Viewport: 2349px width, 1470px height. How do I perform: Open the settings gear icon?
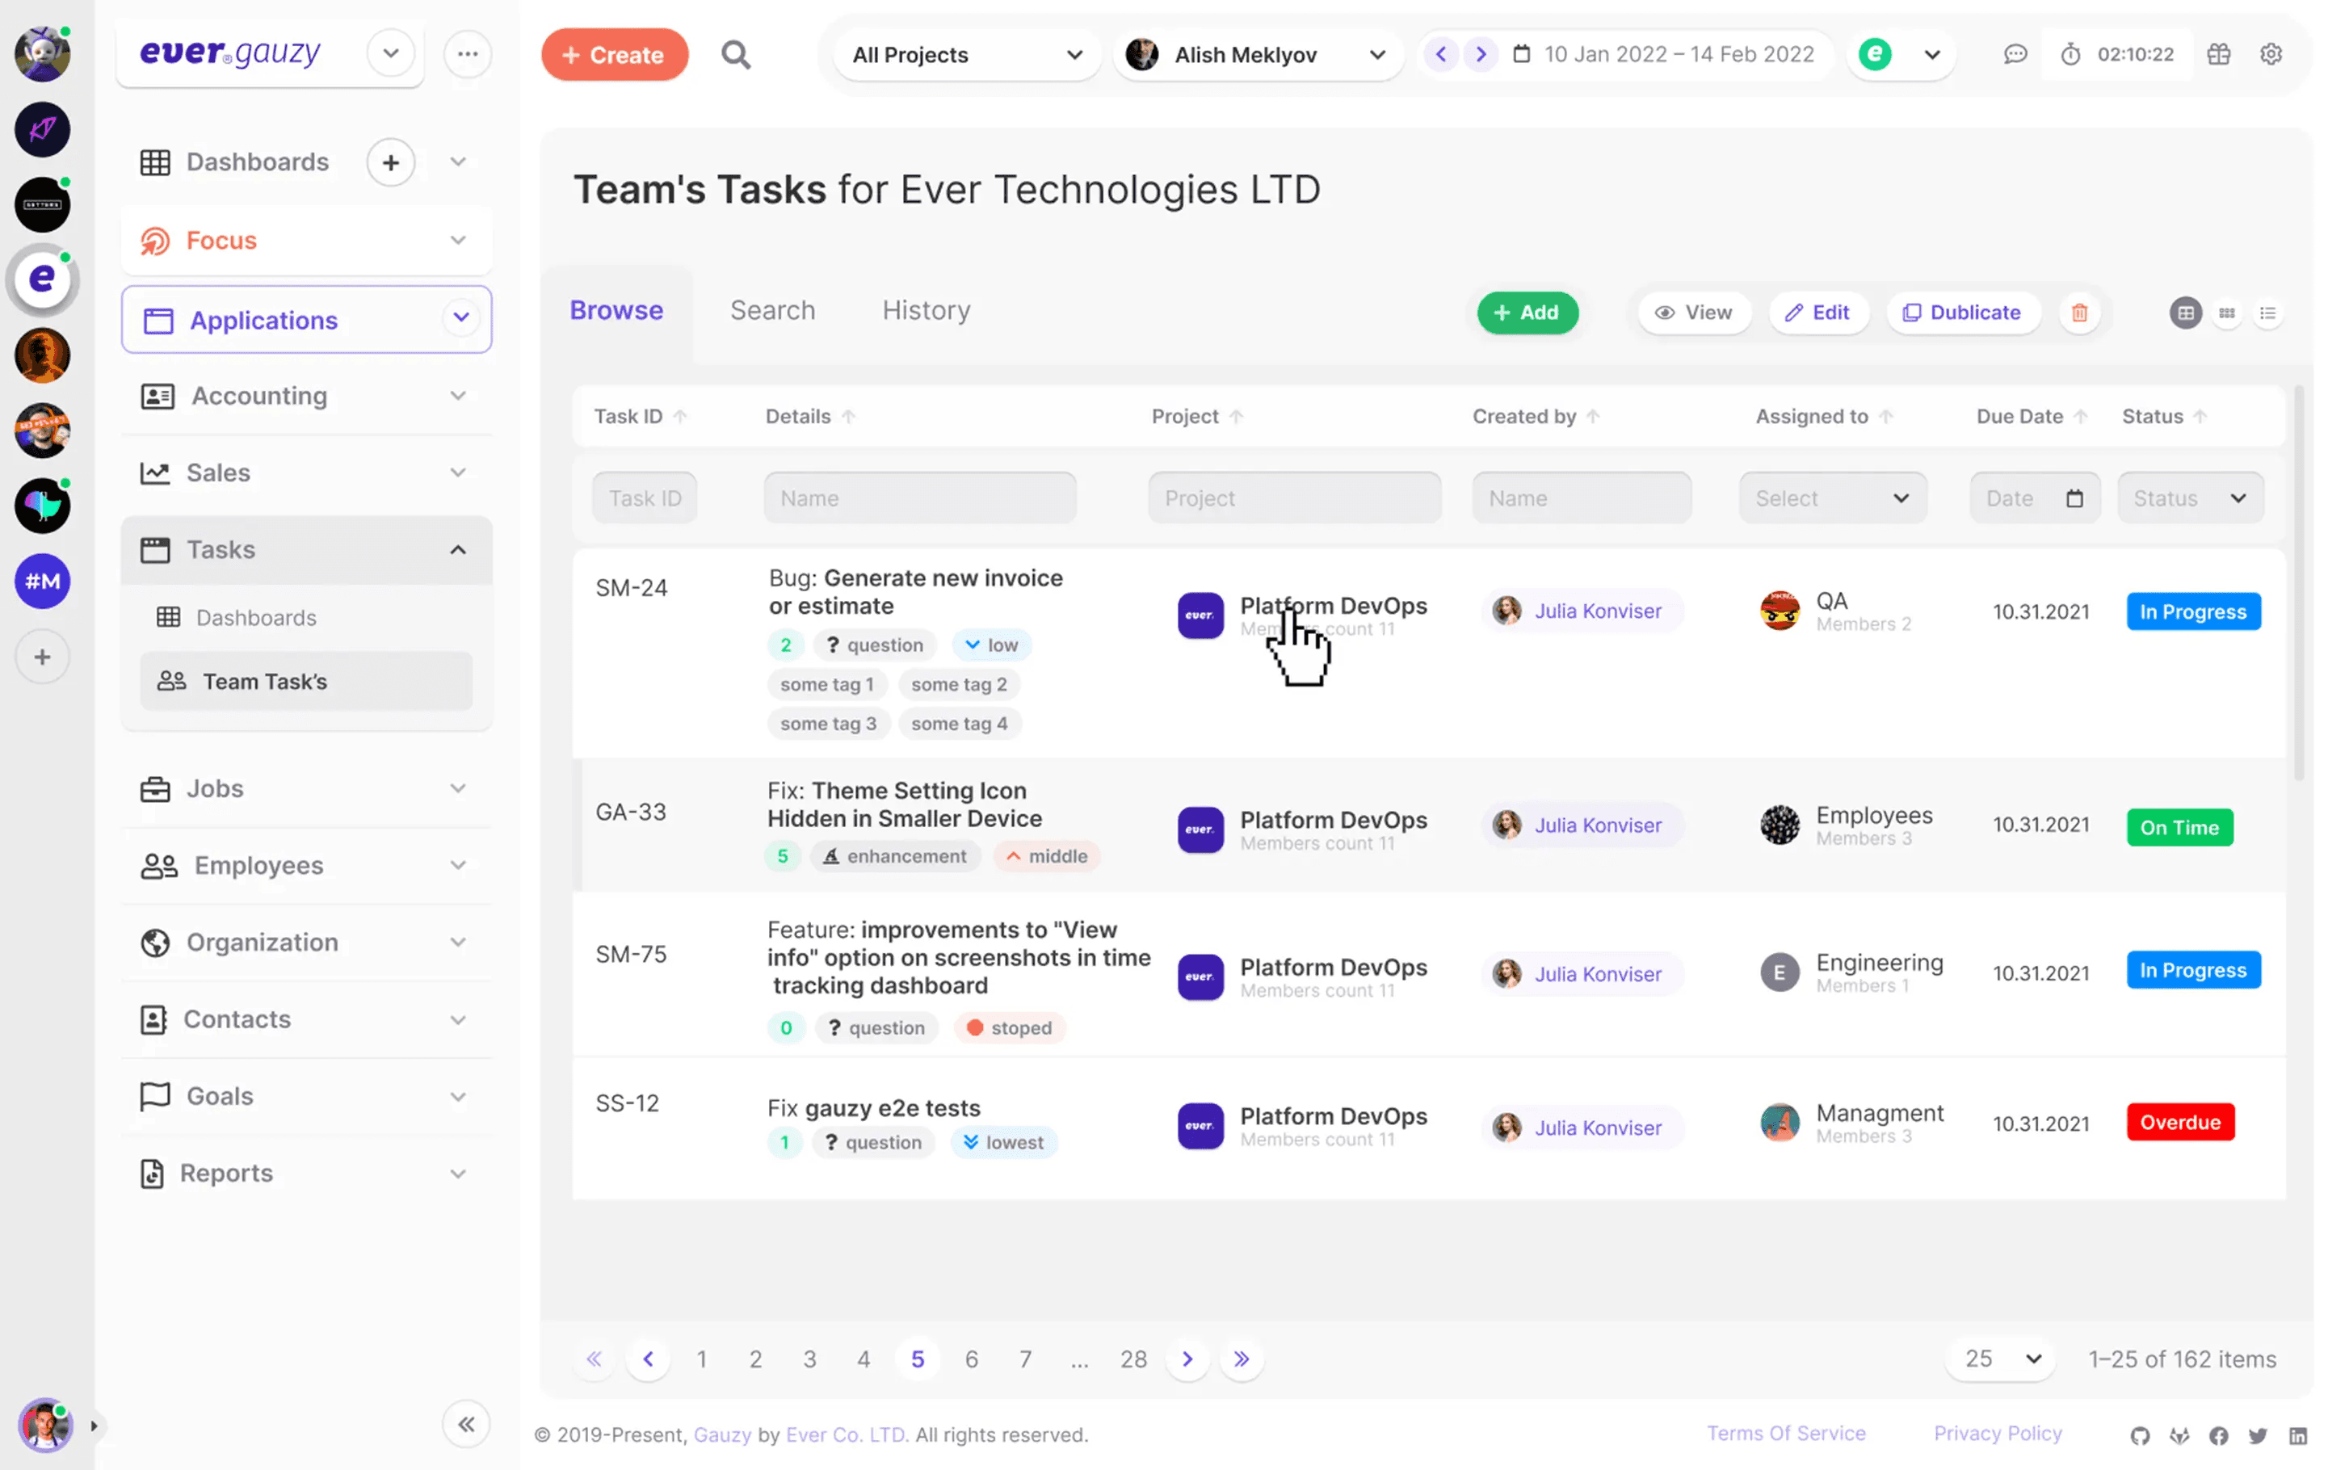pyautogui.click(x=2271, y=54)
